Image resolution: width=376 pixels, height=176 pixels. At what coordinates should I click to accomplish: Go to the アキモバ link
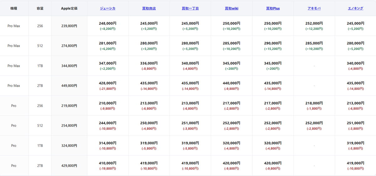point(314,8)
